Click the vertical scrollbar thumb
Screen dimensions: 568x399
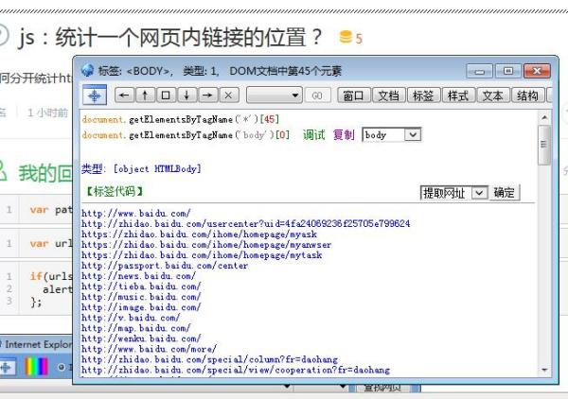[x=544, y=145]
